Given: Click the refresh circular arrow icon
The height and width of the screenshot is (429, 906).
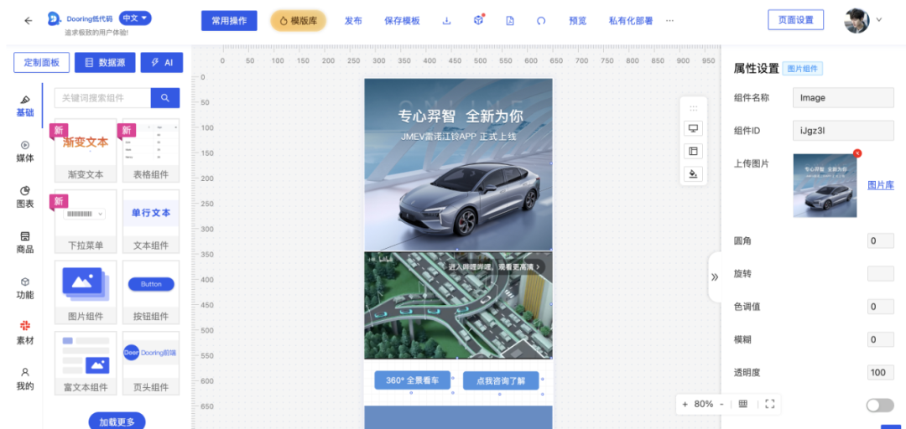Looking at the screenshot, I should tap(541, 21).
